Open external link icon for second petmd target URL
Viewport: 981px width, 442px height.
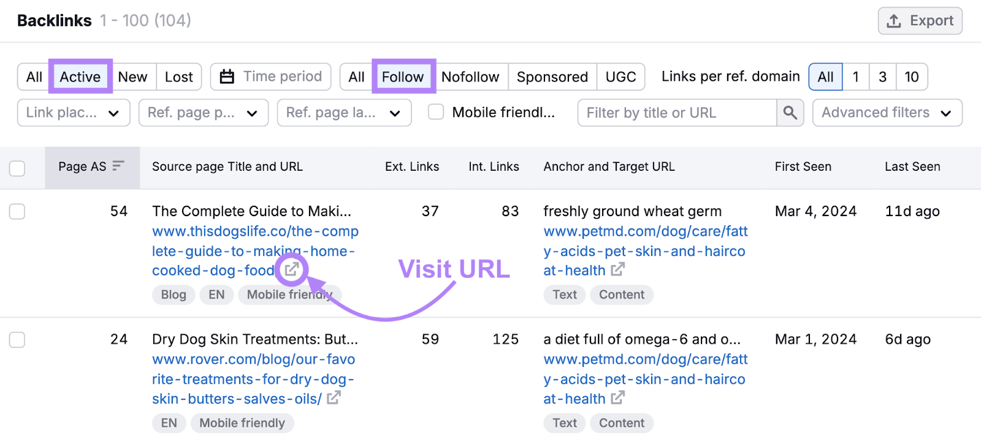click(x=619, y=398)
